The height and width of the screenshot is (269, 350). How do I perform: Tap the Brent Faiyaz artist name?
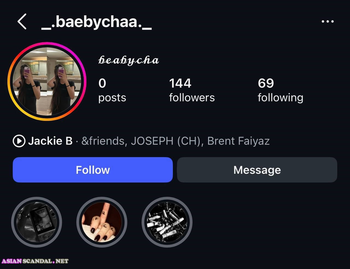point(238,141)
